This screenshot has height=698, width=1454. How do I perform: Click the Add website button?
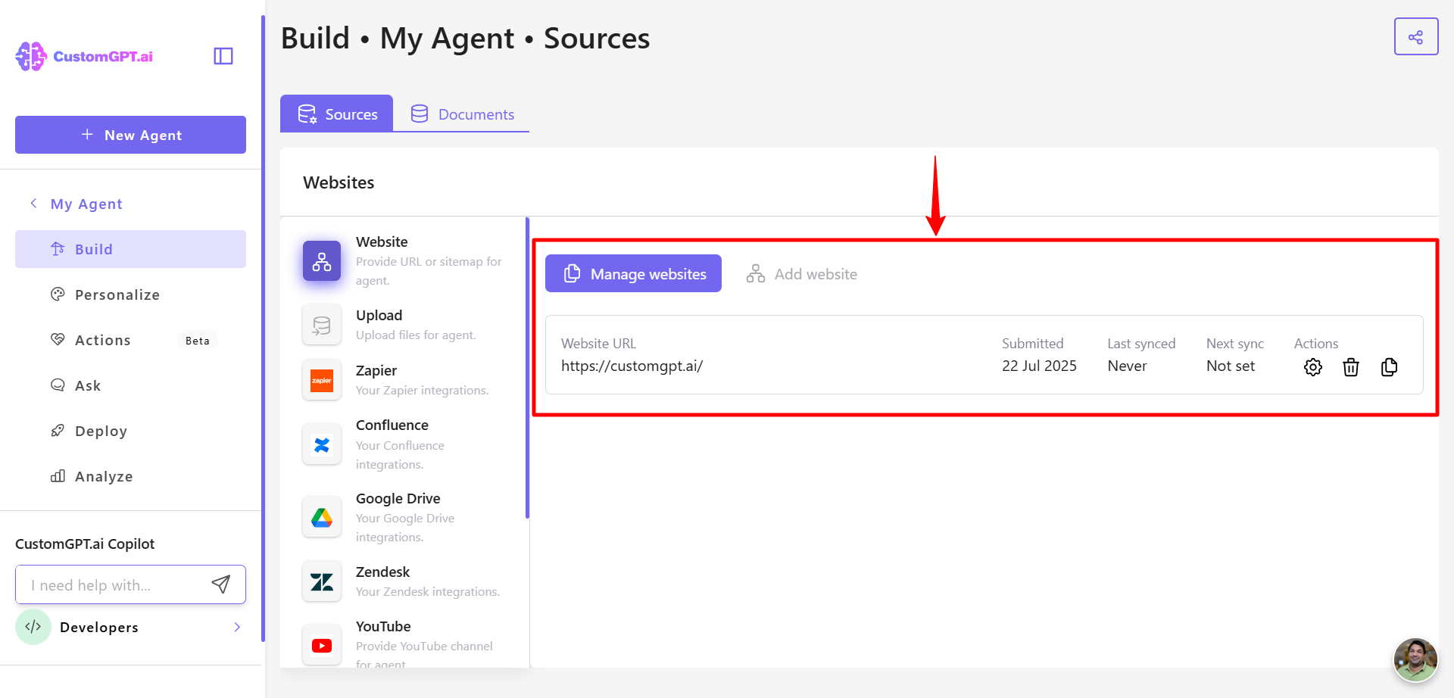pos(802,274)
